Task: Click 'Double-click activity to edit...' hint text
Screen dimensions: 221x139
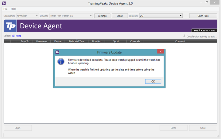Action: click(202, 37)
